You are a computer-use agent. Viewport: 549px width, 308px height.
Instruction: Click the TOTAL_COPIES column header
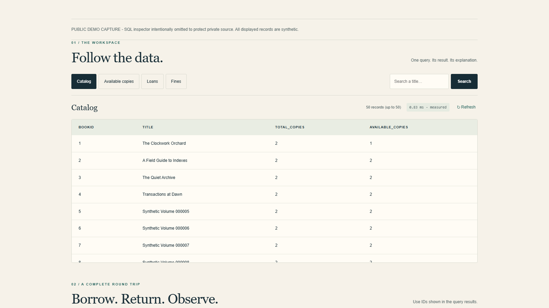click(290, 127)
